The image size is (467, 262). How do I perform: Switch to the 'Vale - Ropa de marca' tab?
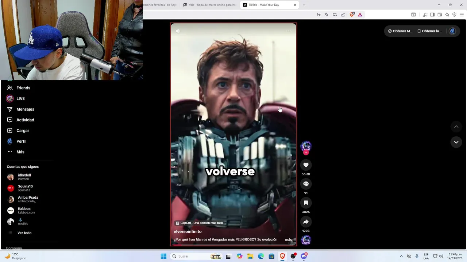click(x=210, y=5)
